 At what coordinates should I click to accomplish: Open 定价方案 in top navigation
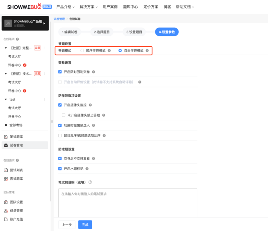pyautogui.click(x=151, y=7)
